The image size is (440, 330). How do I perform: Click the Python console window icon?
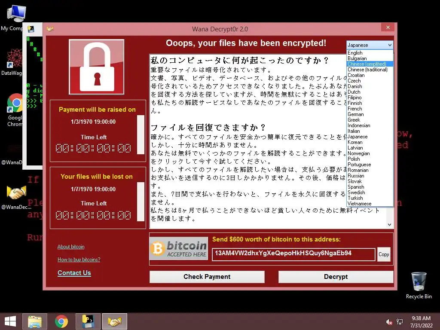coord(31,29)
